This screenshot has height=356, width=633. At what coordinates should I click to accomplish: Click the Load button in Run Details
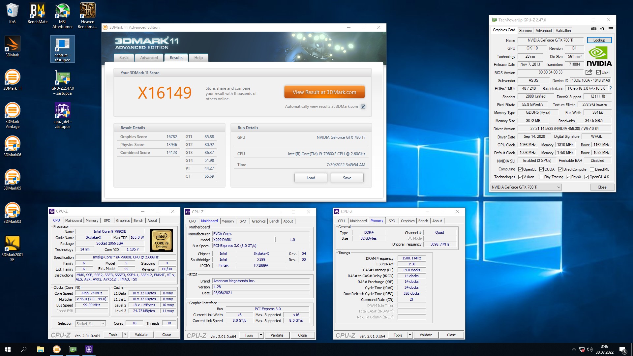(311, 178)
